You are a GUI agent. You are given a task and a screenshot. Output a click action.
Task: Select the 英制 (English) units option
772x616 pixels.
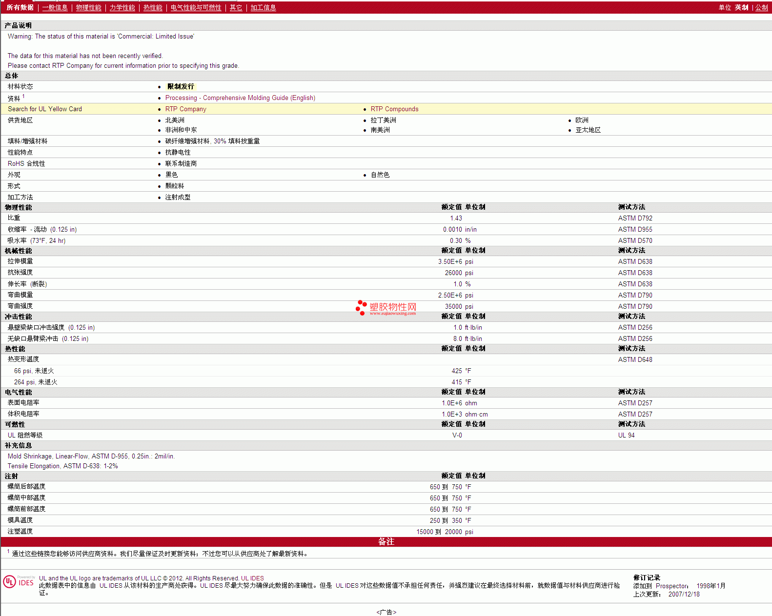point(741,8)
